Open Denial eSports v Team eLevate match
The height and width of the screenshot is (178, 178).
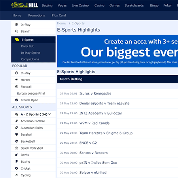pyautogui.click(x=104, y=103)
